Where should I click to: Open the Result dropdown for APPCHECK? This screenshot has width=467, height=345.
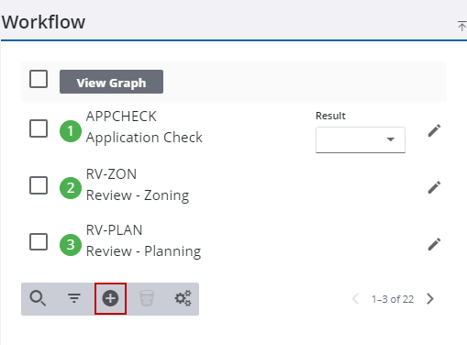(361, 139)
